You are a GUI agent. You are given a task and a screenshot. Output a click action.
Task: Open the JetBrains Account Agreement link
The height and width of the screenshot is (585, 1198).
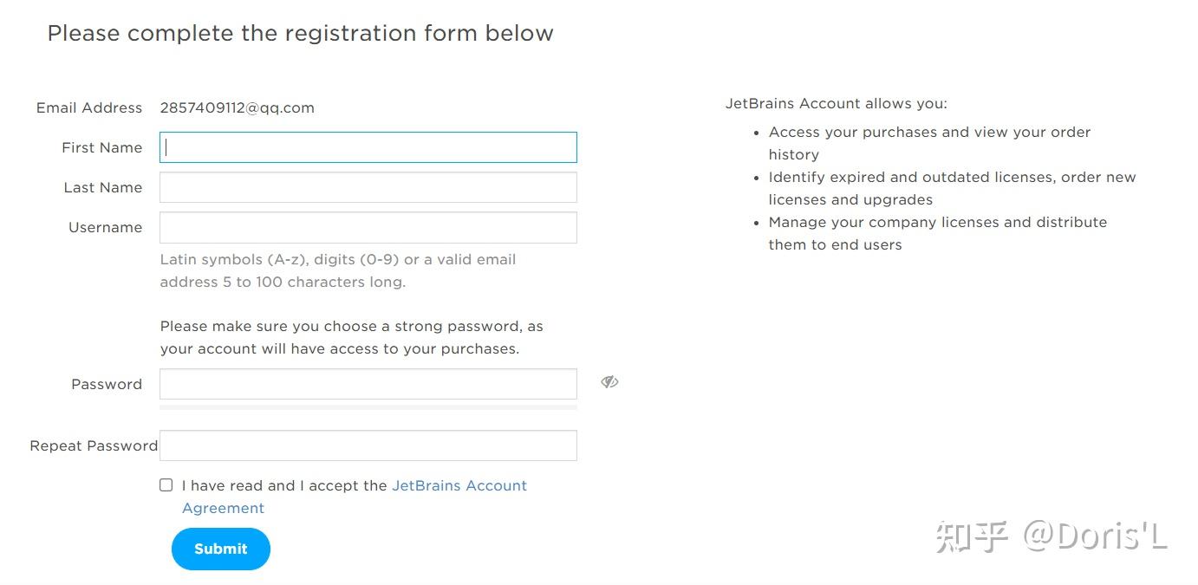point(459,486)
